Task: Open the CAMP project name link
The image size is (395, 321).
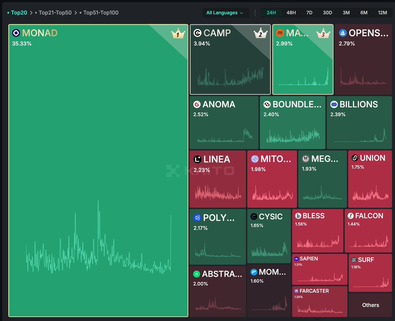Action: (217, 33)
